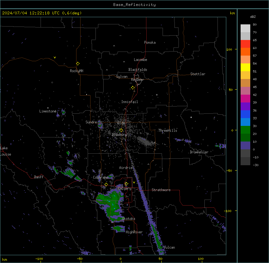This screenshot has height=263, width=269.
Task: Click the Sundre town label
Action: point(91,122)
